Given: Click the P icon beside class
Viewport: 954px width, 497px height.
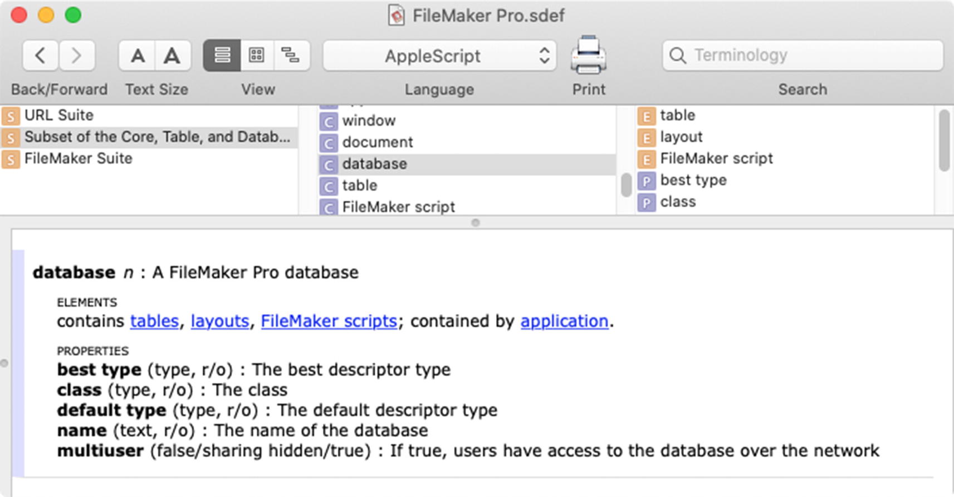Looking at the screenshot, I should click(x=646, y=203).
